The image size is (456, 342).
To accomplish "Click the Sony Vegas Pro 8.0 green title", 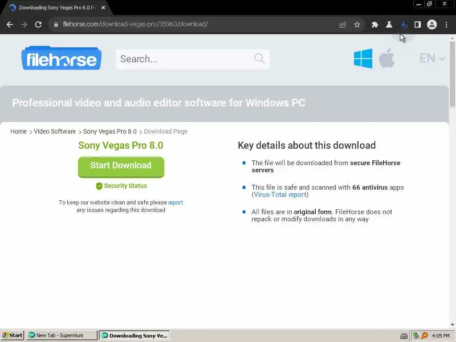I will pos(121,146).
